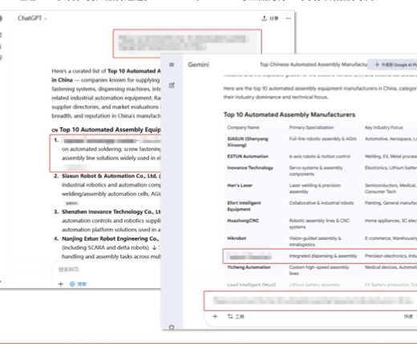Click the source citation chip under Siasun item
This screenshot has width=417, height=344.
point(71,203)
